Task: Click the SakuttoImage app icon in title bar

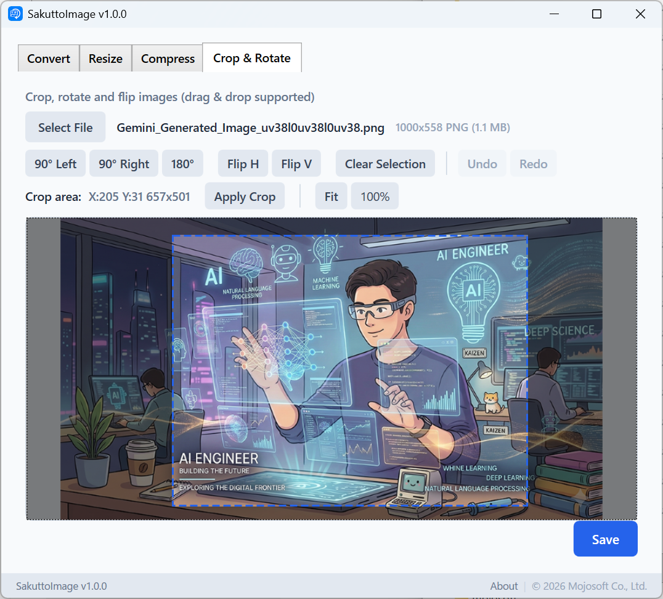Action: click(15, 14)
